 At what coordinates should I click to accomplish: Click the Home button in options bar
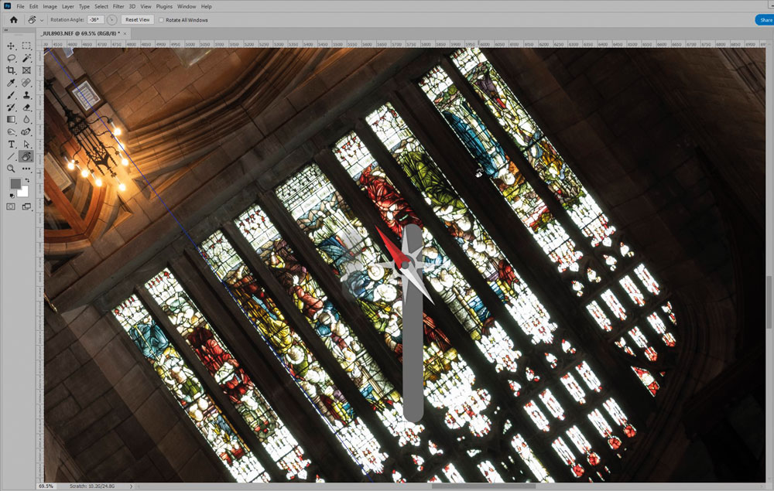(x=14, y=20)
